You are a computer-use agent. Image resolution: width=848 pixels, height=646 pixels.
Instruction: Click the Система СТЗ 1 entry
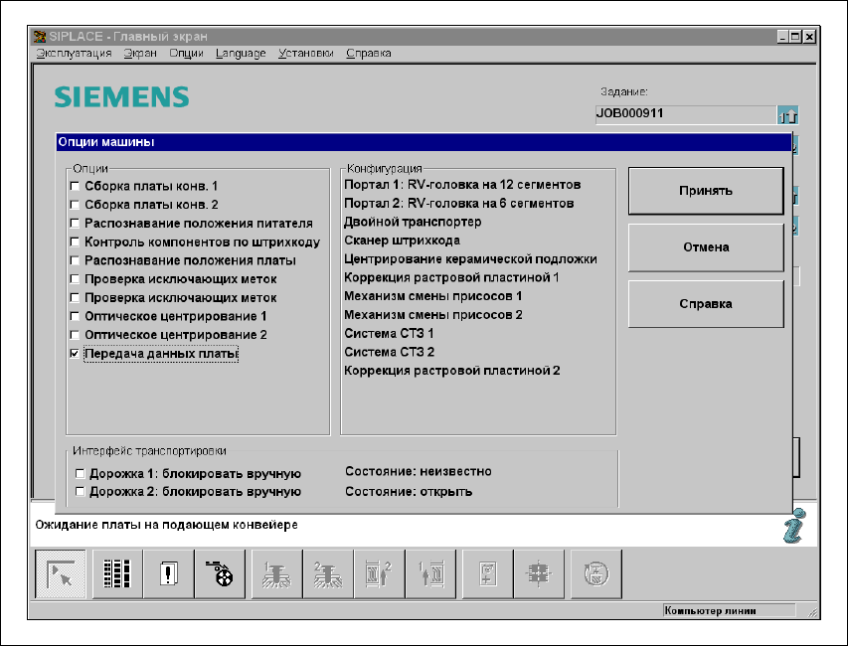click(389, 333)
